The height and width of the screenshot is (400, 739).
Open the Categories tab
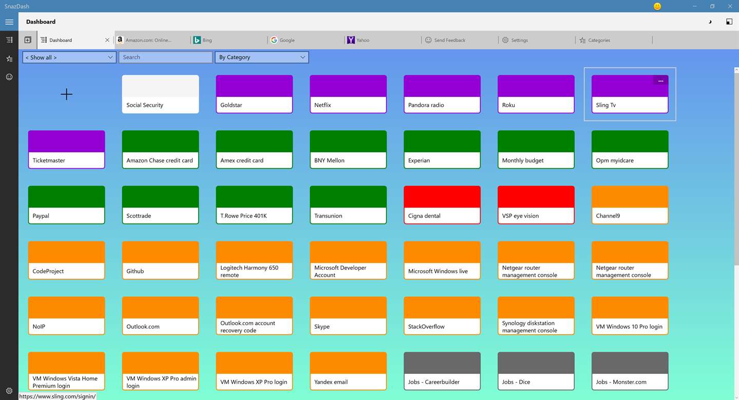[x=614, y=40]
